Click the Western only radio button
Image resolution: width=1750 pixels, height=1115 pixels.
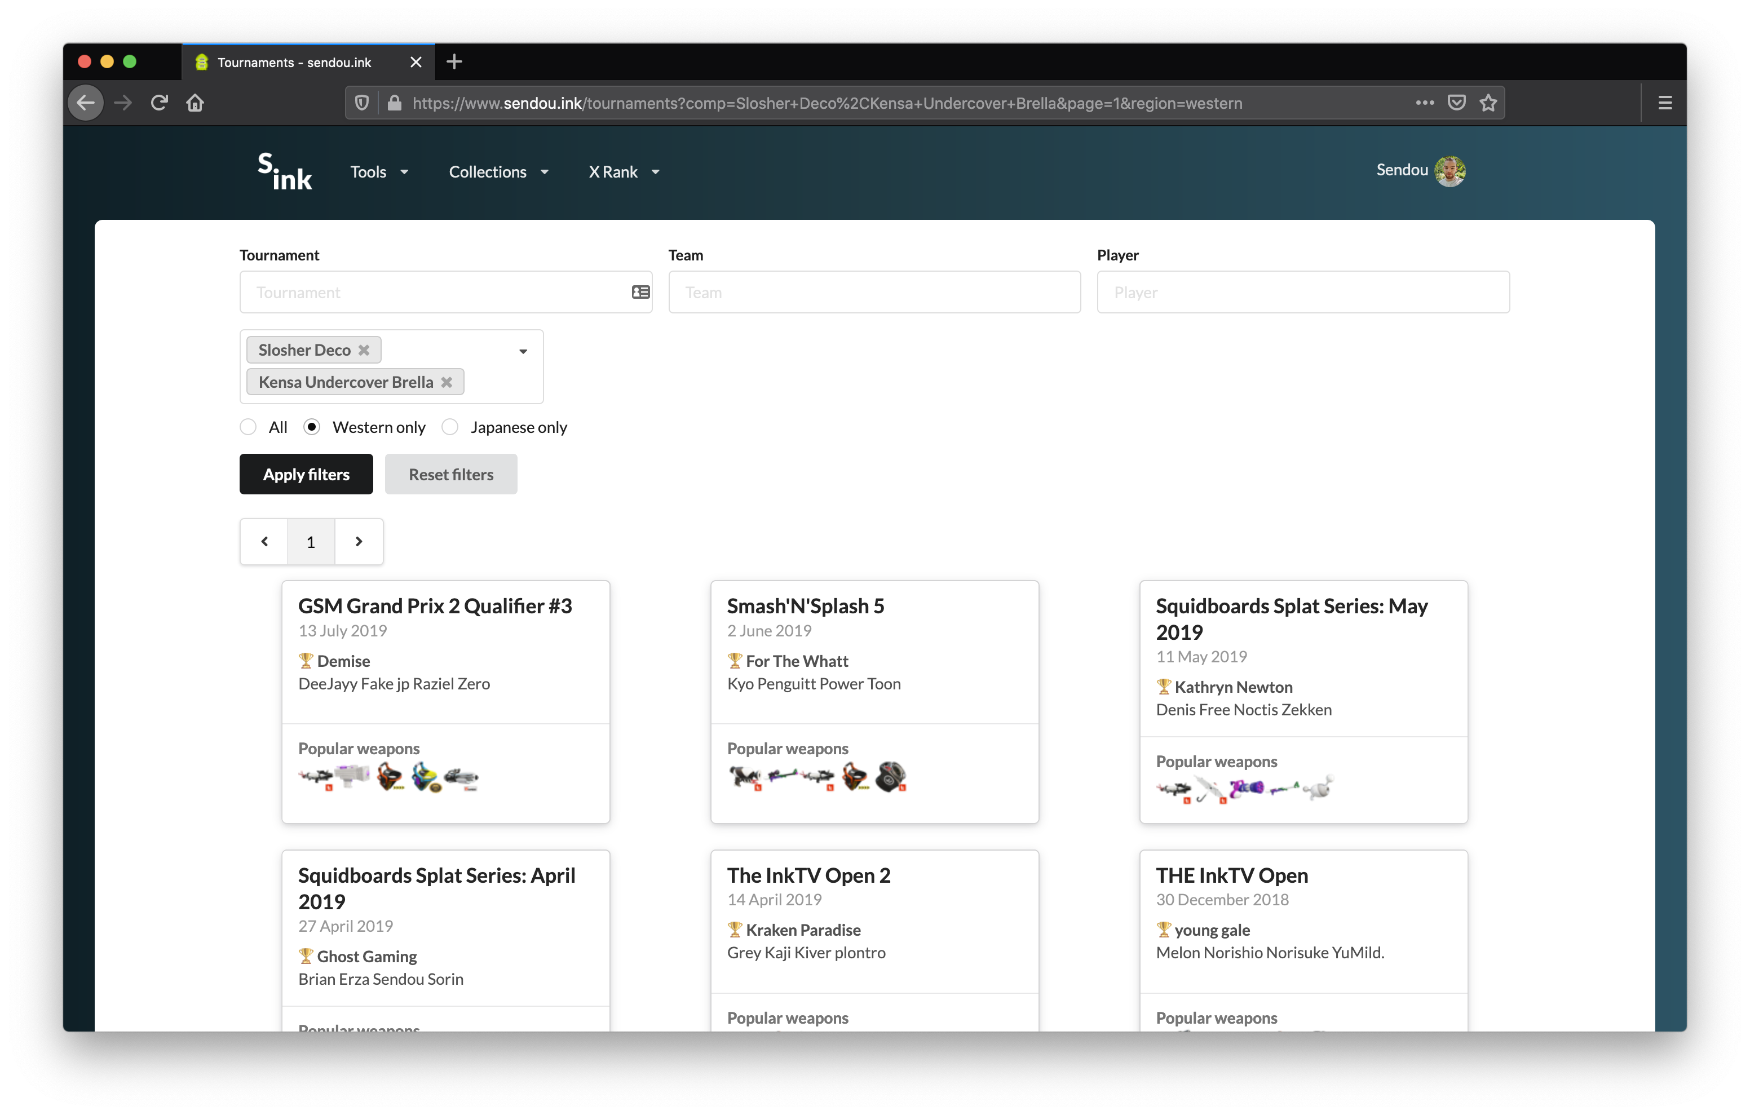312,427
